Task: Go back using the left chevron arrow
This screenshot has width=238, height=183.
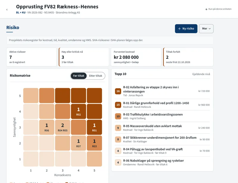Action: point(7,9)
